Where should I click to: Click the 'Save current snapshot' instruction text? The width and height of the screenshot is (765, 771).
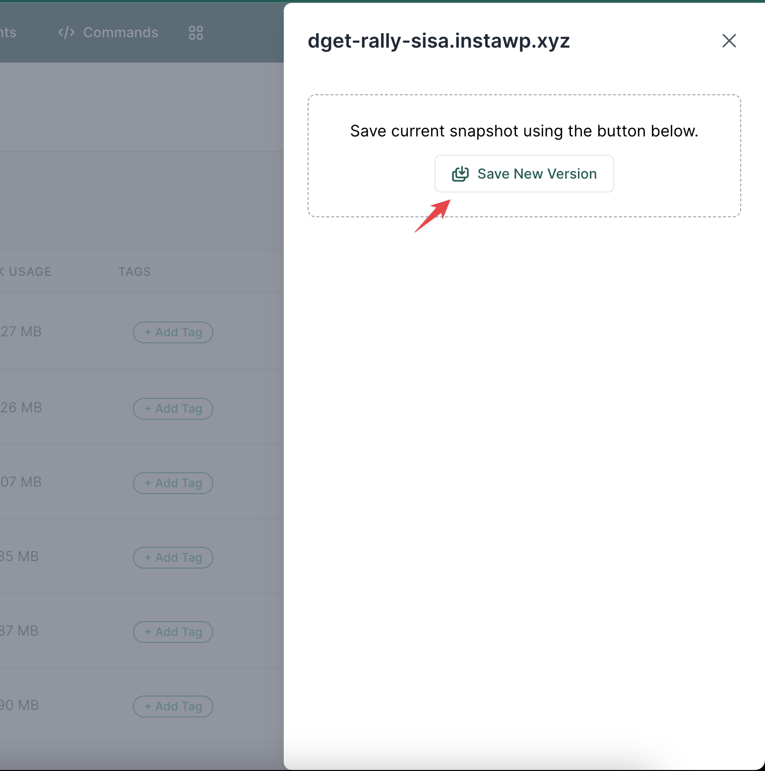coord(524,131)
